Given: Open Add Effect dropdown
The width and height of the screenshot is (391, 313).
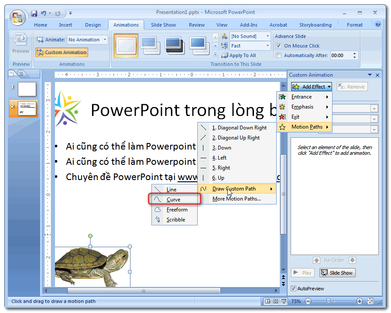Looking at the screenshot, I should coord(312,87).
